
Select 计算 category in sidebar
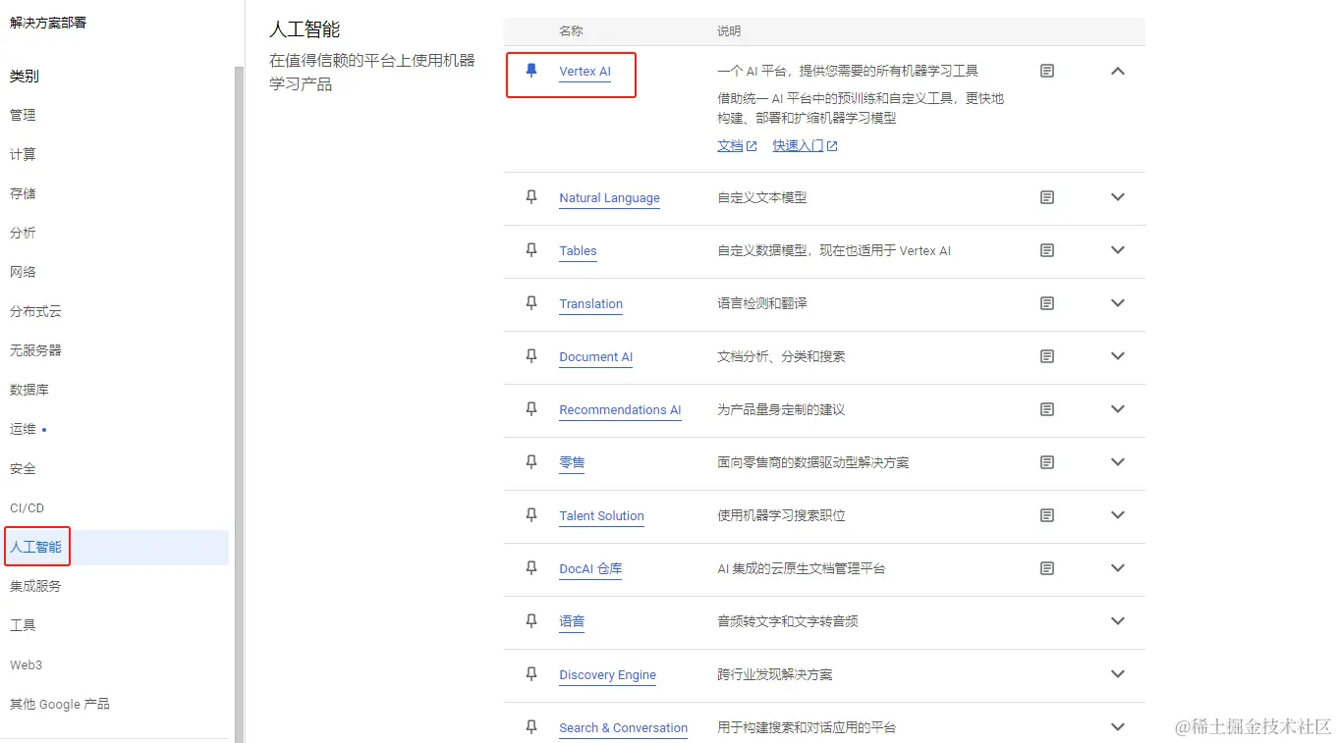click(x=23, y=154)
